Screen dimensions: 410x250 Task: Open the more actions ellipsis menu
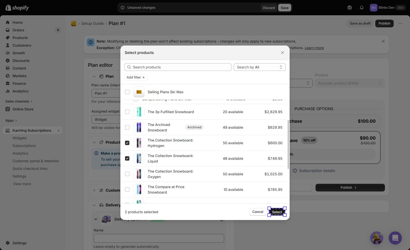401,23
